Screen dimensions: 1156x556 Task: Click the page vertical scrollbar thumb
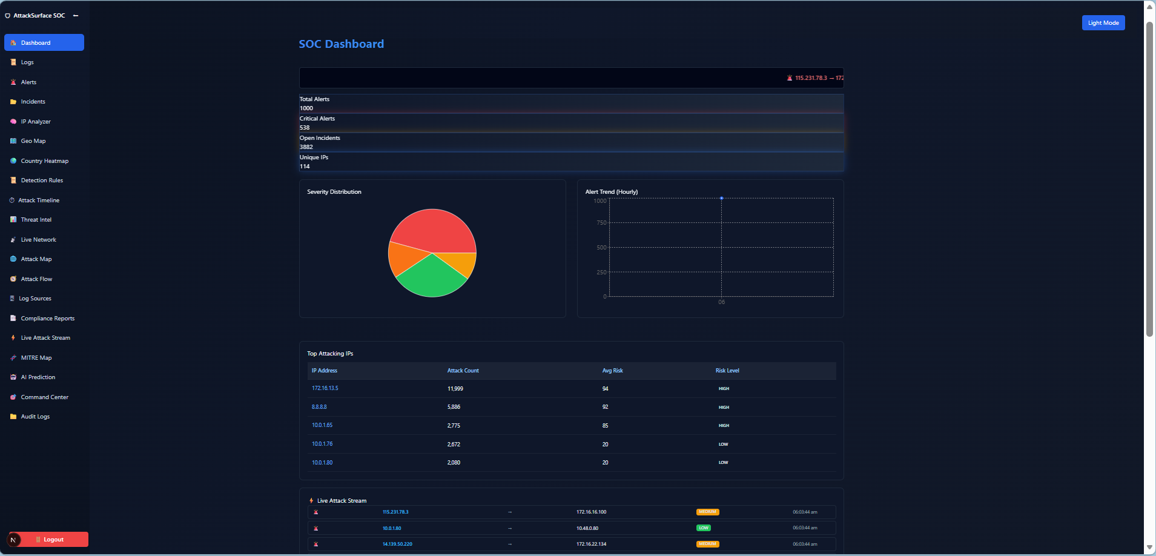[x=1149, y=179]
